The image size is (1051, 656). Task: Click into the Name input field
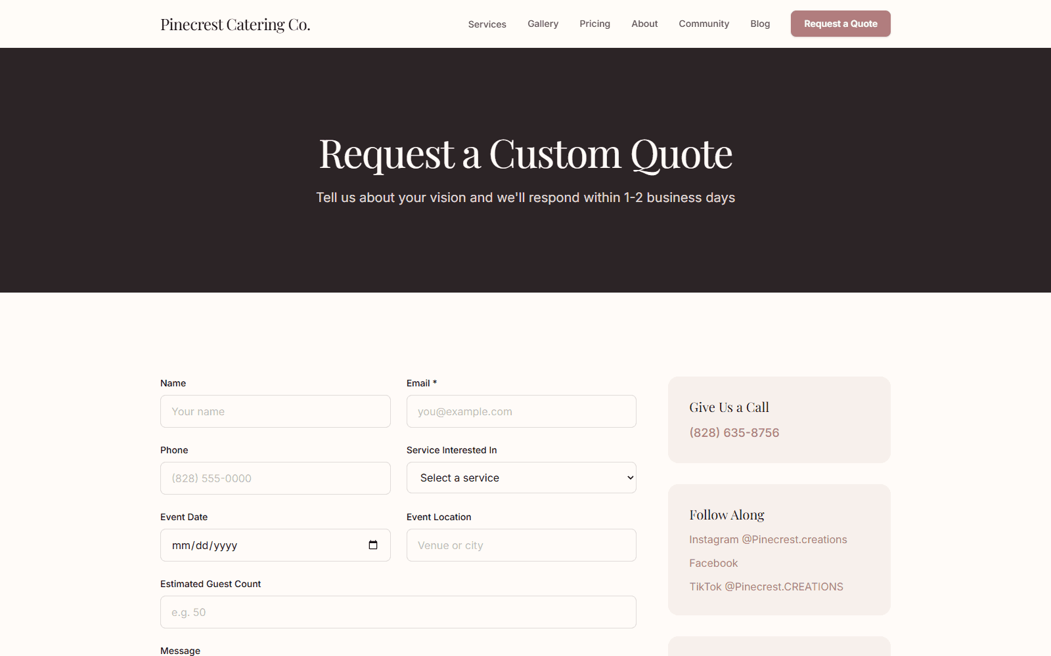coord(275,411)
